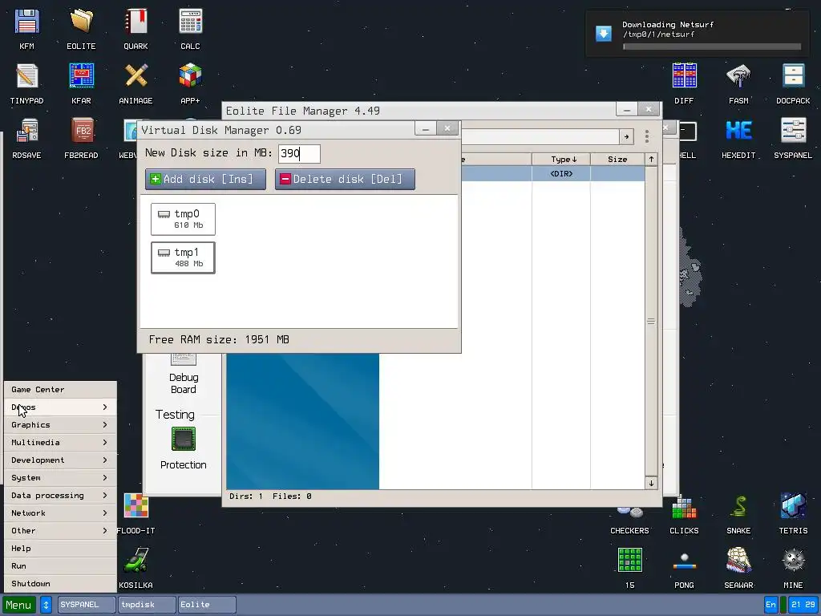821x616 pixels.
Task: Expand the Graphics submenu
Action: [x=60, y=425]
